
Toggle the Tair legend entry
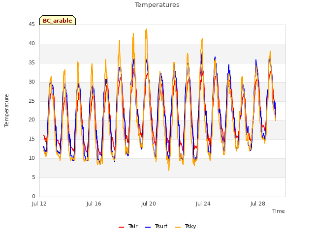tap(128, 226)
